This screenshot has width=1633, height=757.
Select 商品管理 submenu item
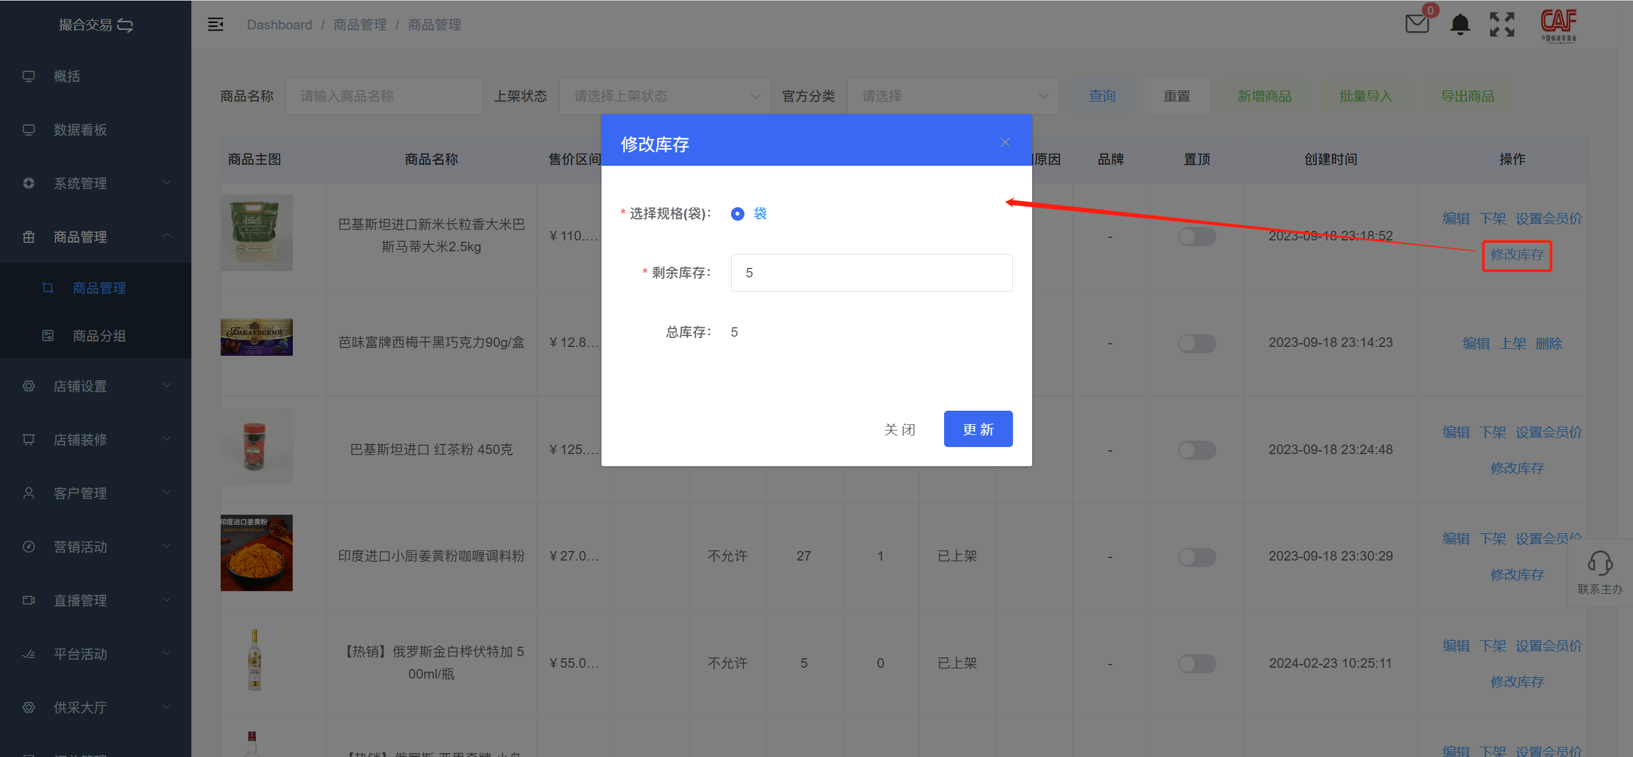pyautogui.click(x=96, y=288)
